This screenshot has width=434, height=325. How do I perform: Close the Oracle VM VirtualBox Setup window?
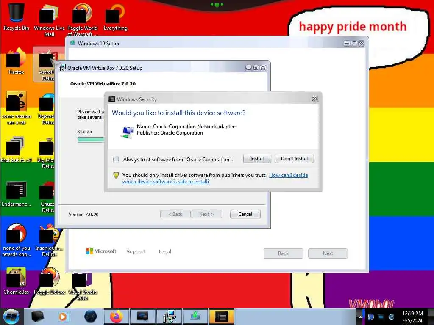[263, 68]
